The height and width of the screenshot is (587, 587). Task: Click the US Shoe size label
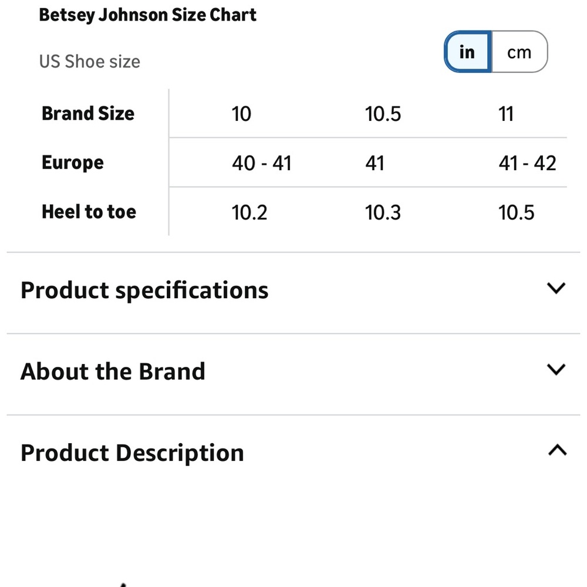(90, 62)
